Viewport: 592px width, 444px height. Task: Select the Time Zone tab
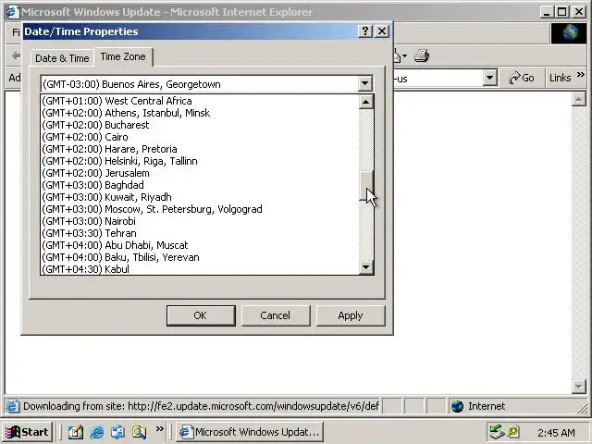coord(123,56)
